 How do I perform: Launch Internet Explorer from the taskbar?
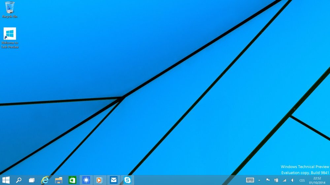click(x=45, y=180)
